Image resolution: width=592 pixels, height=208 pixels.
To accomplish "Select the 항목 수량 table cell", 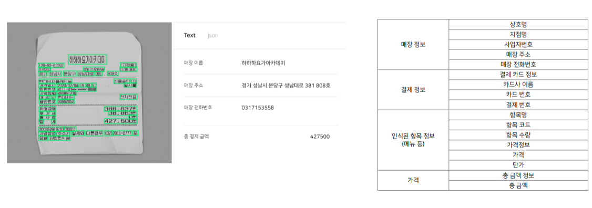I will 518,135.
